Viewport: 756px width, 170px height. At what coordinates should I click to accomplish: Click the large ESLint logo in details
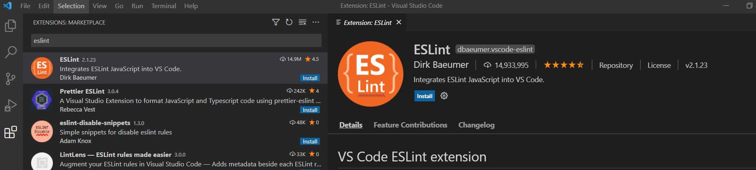[x=371, y=74]
